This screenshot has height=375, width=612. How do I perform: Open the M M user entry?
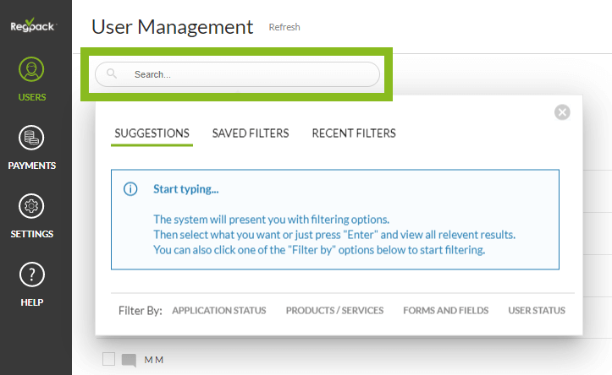[x=154, y=361]
